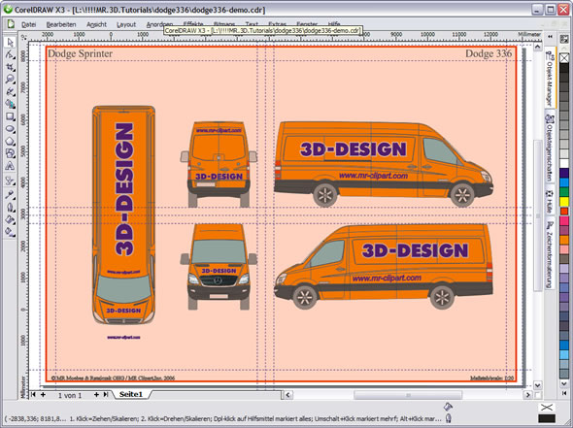Click the ruler origin corner icon
573x428 pixels.
coord(23,37)
